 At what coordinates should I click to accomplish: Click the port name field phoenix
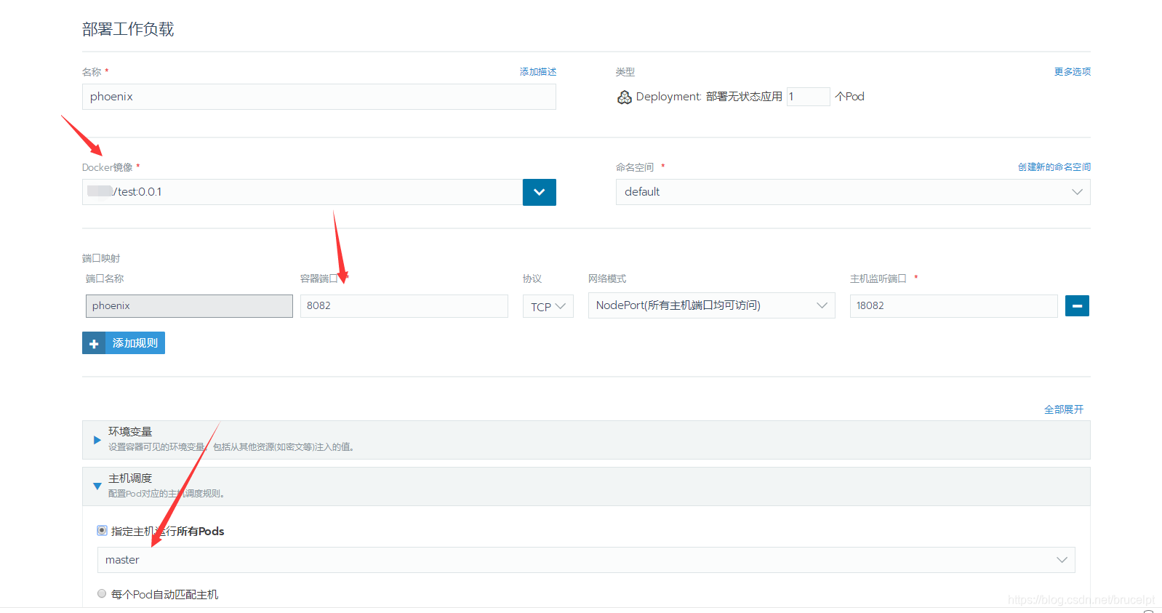click(189, 306)
